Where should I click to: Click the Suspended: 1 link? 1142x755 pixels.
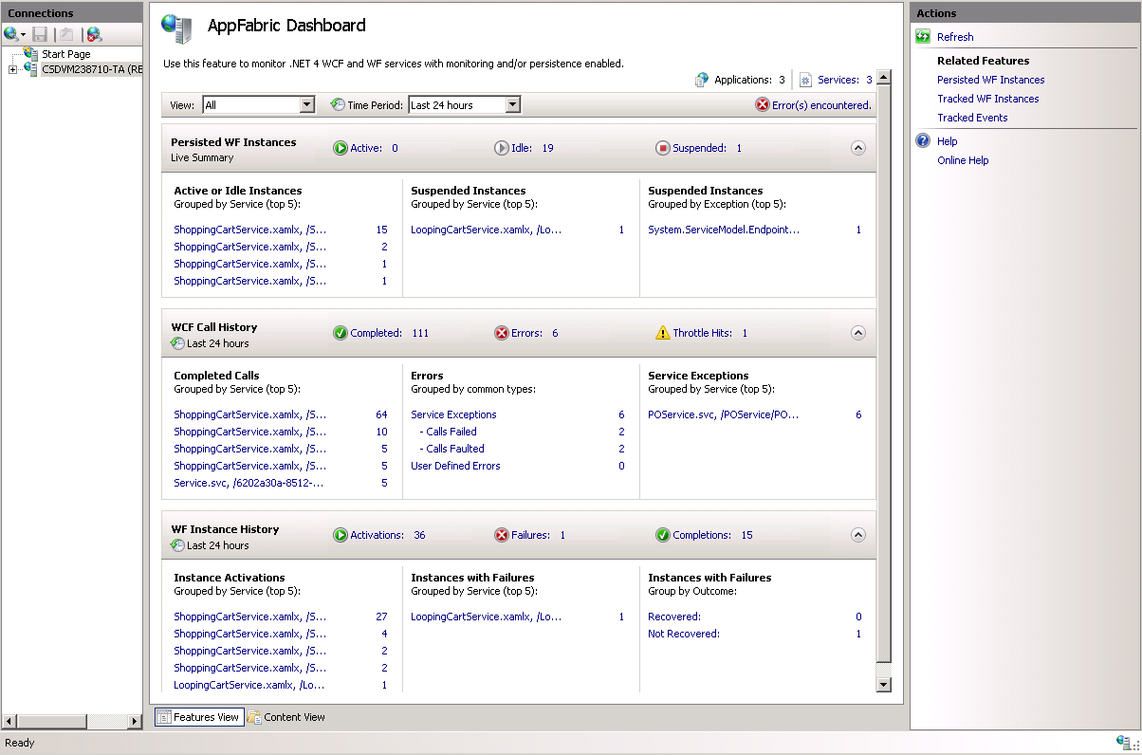(708, 148)
